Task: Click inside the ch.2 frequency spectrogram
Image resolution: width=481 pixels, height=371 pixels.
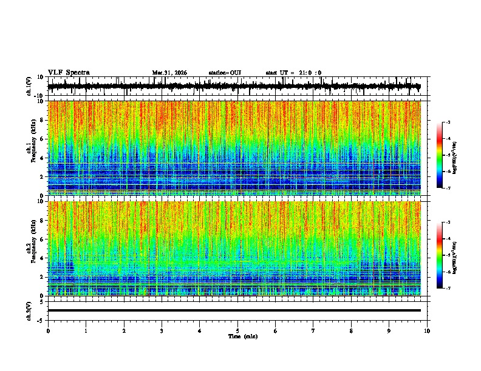Action: 234,249
